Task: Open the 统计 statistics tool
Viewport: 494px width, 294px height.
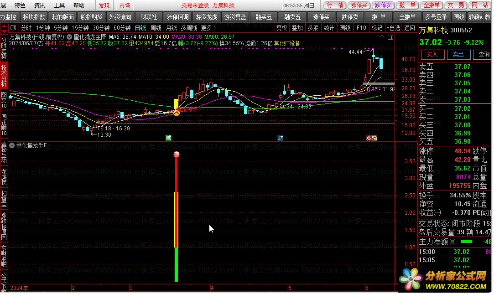Action: pos(329,28)
